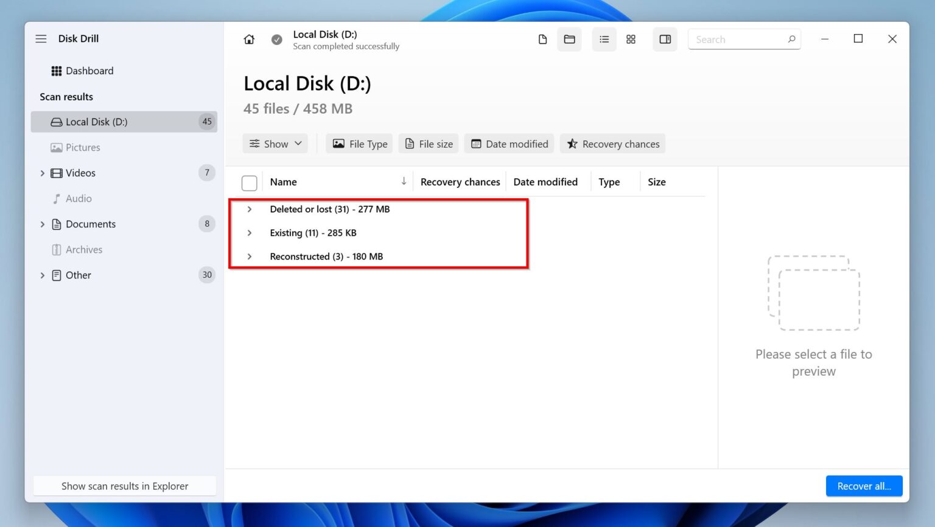Expand the Videos category in the sidebar

tap(43, 173)
